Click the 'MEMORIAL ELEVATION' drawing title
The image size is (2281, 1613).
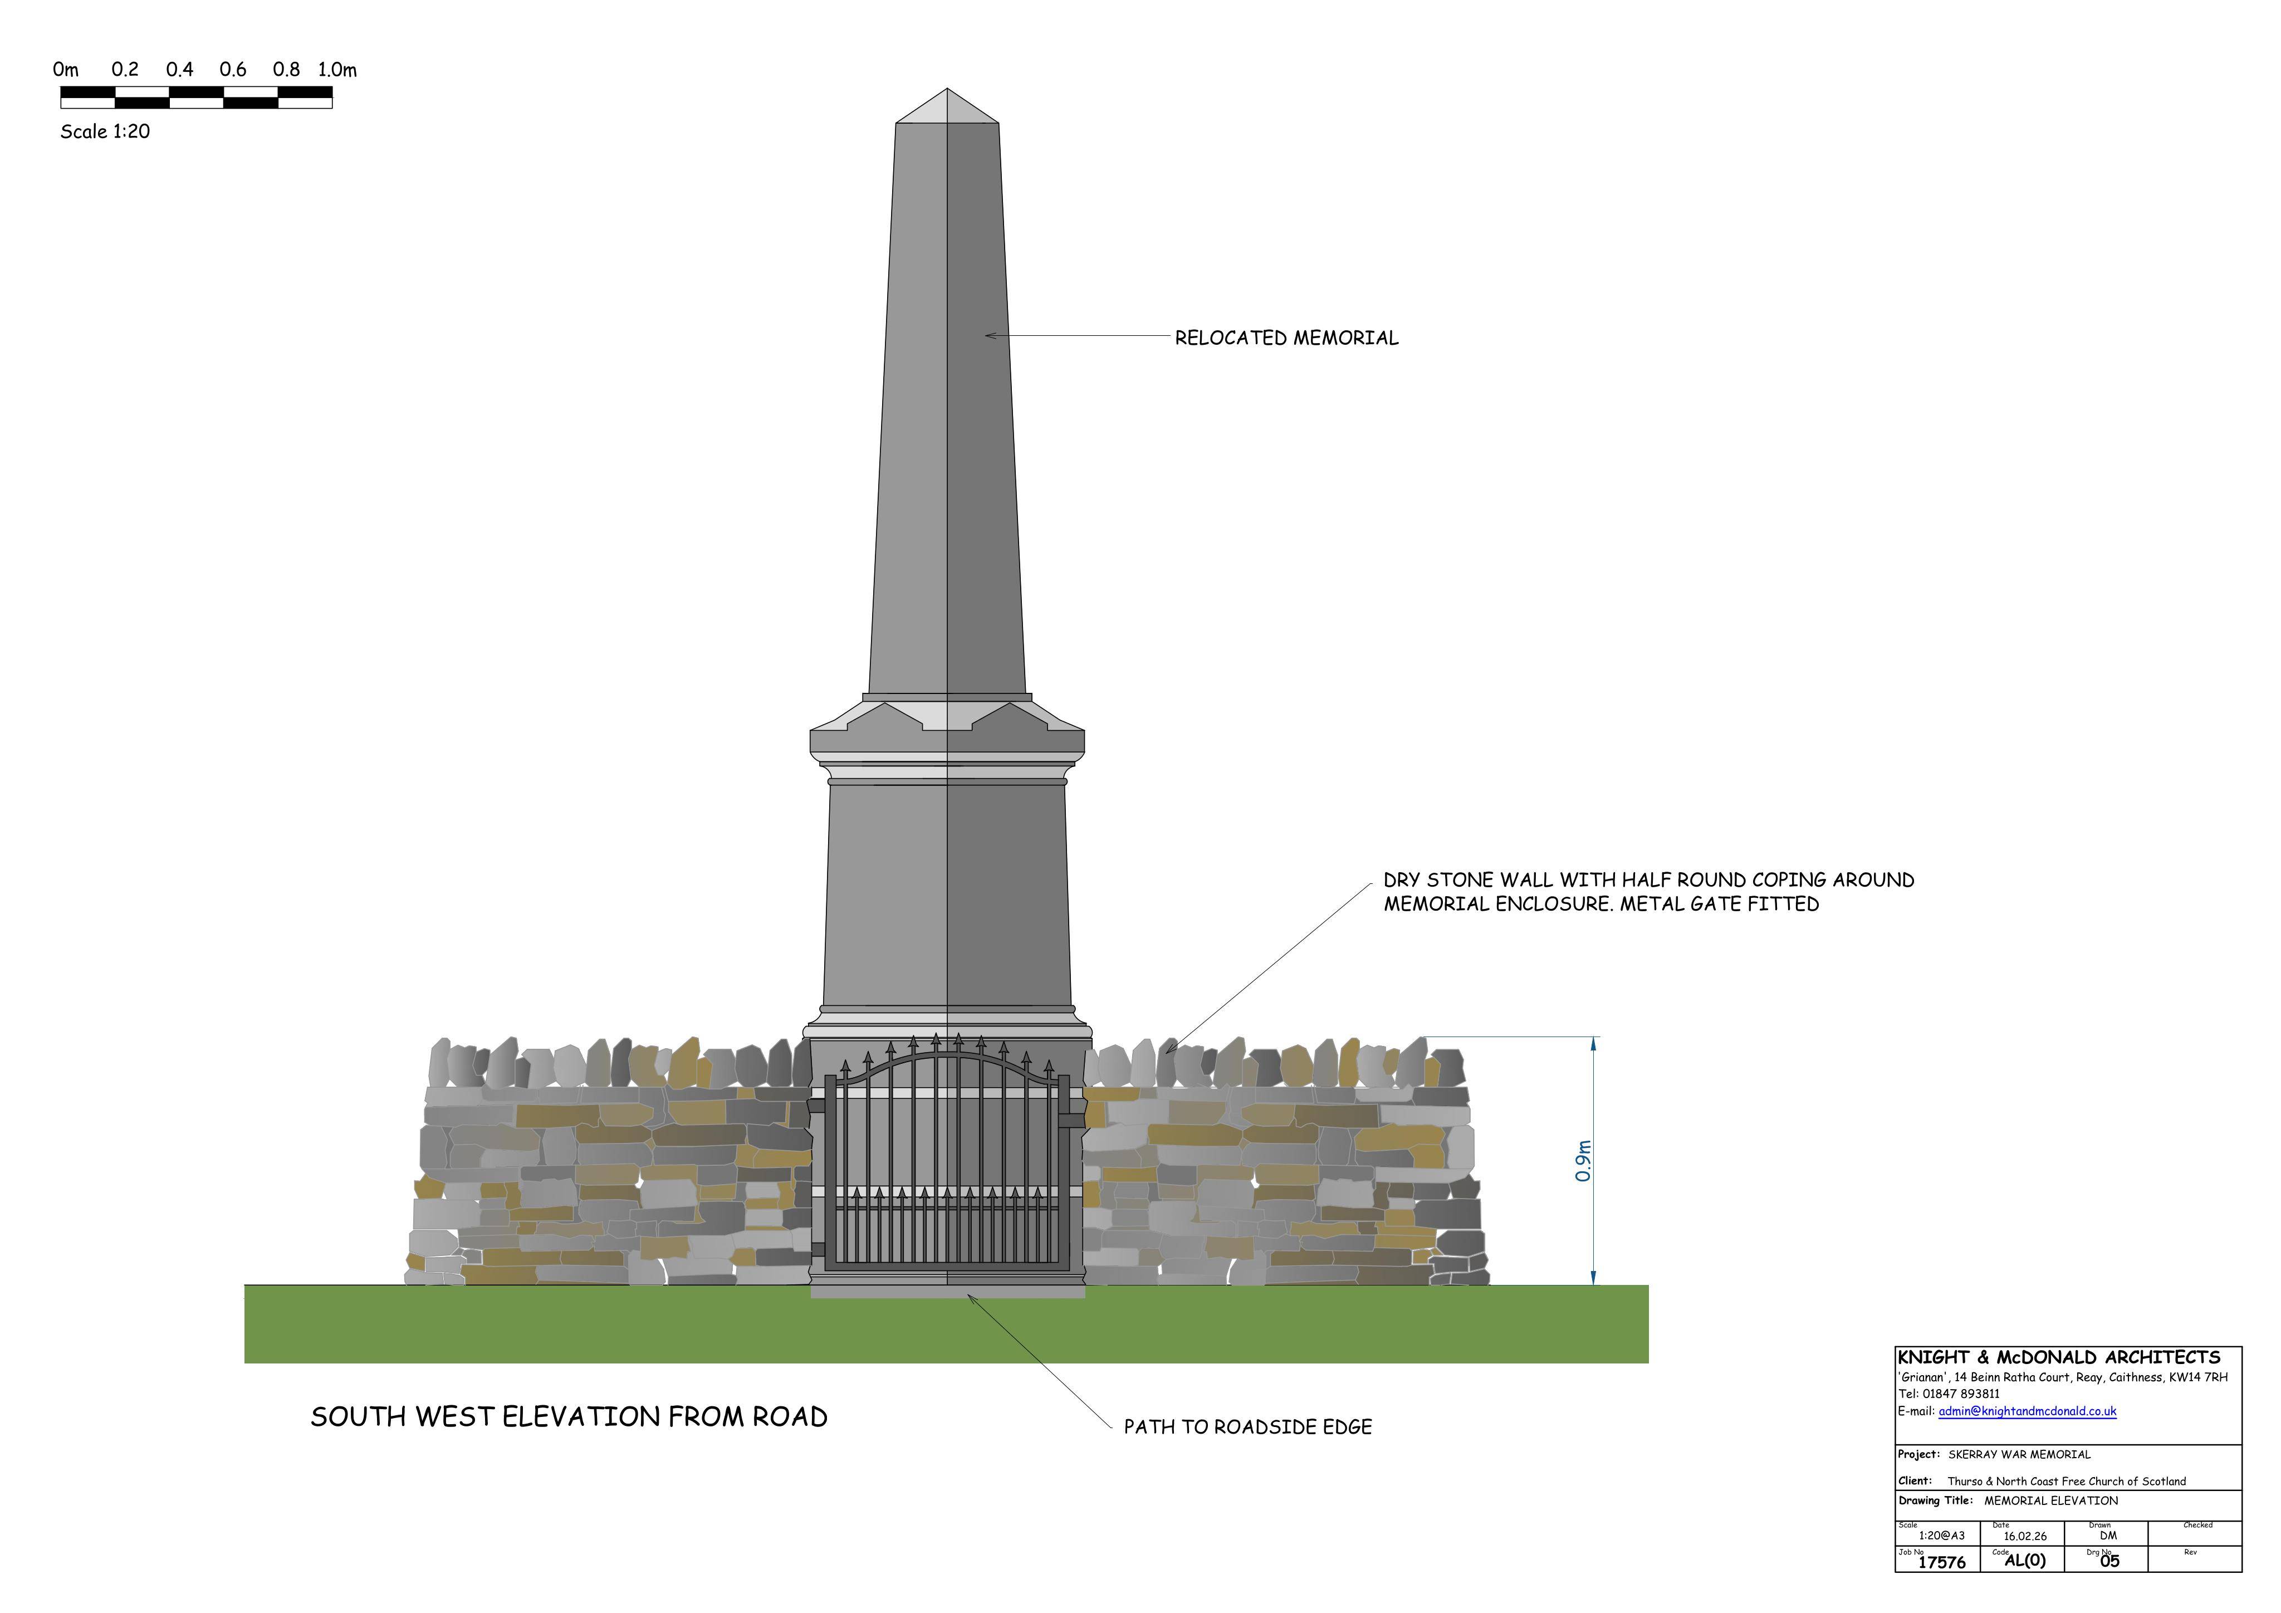[x=2052, y=1500]
